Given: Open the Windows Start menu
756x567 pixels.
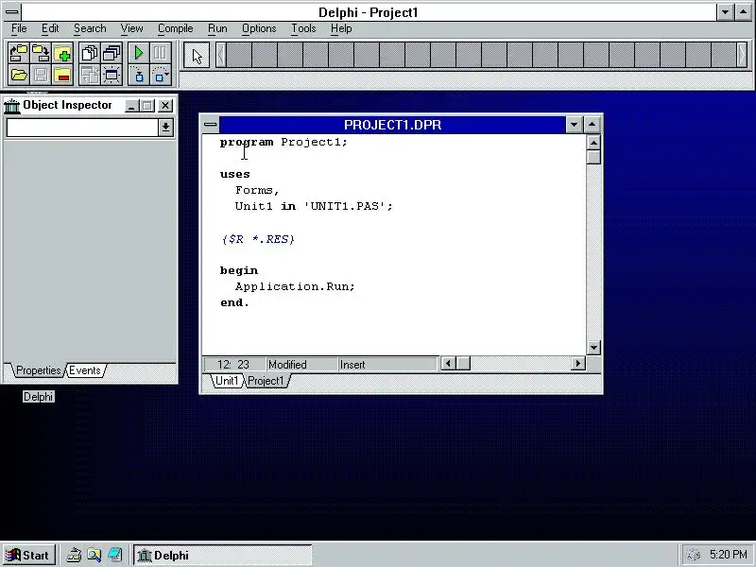Looking at the screenshot, I should click(28, 555).
